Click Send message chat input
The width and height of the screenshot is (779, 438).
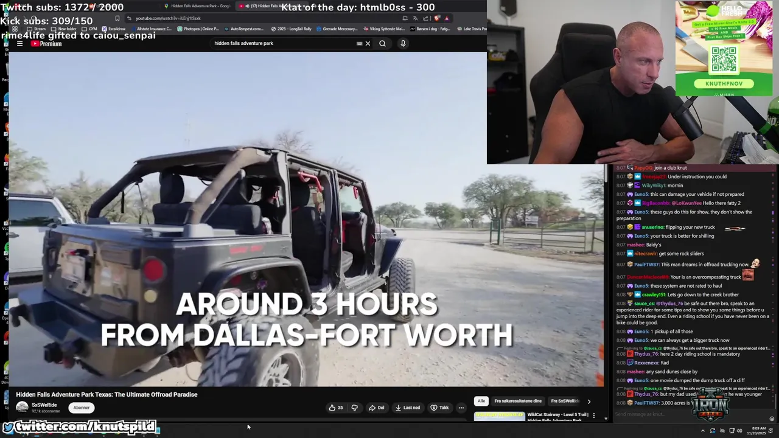click(691, 415)
